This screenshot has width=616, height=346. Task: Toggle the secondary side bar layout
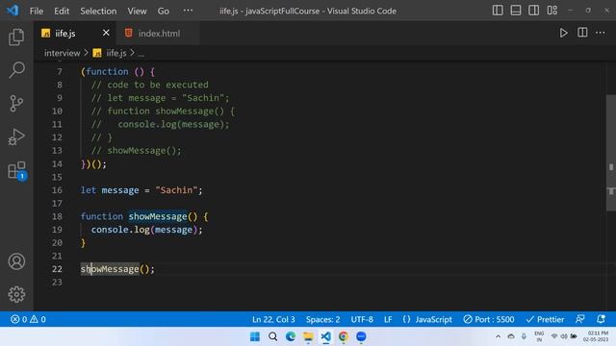(x=533, y=11)
